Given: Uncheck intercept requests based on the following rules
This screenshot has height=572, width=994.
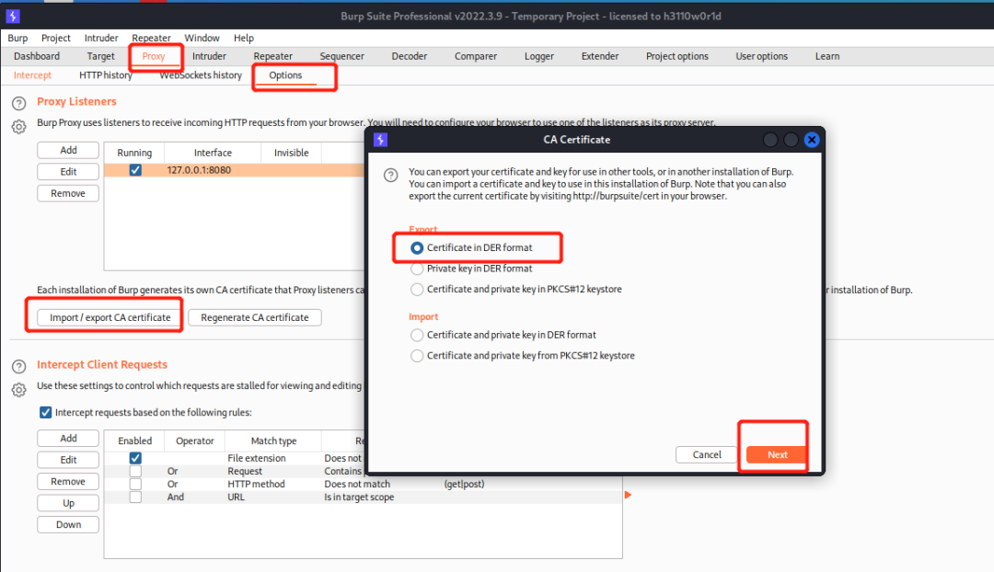Looking at the screenshot, I should (x=45, y=412).
